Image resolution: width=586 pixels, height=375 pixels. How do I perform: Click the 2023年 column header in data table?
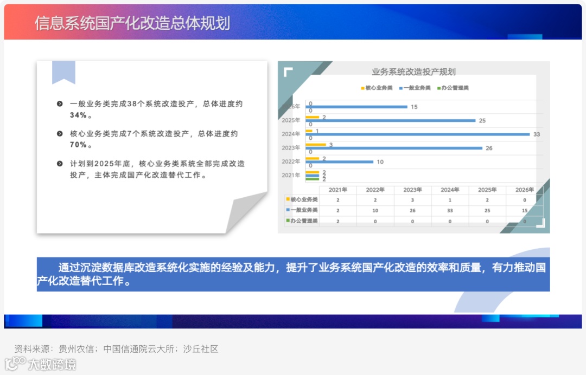[412, 190]
